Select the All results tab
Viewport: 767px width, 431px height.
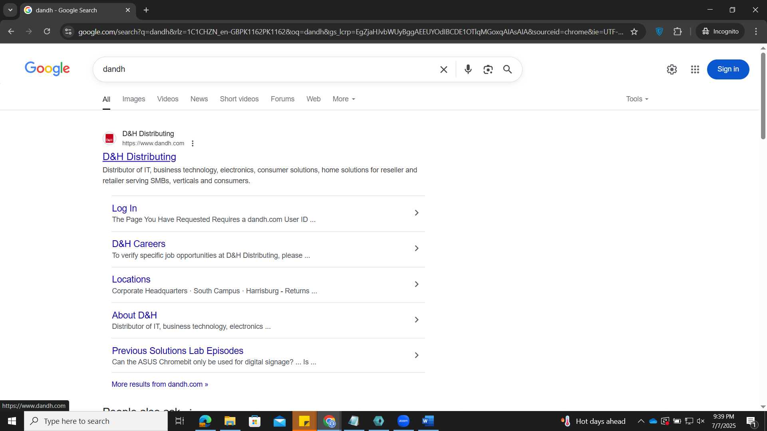(106, 99)
